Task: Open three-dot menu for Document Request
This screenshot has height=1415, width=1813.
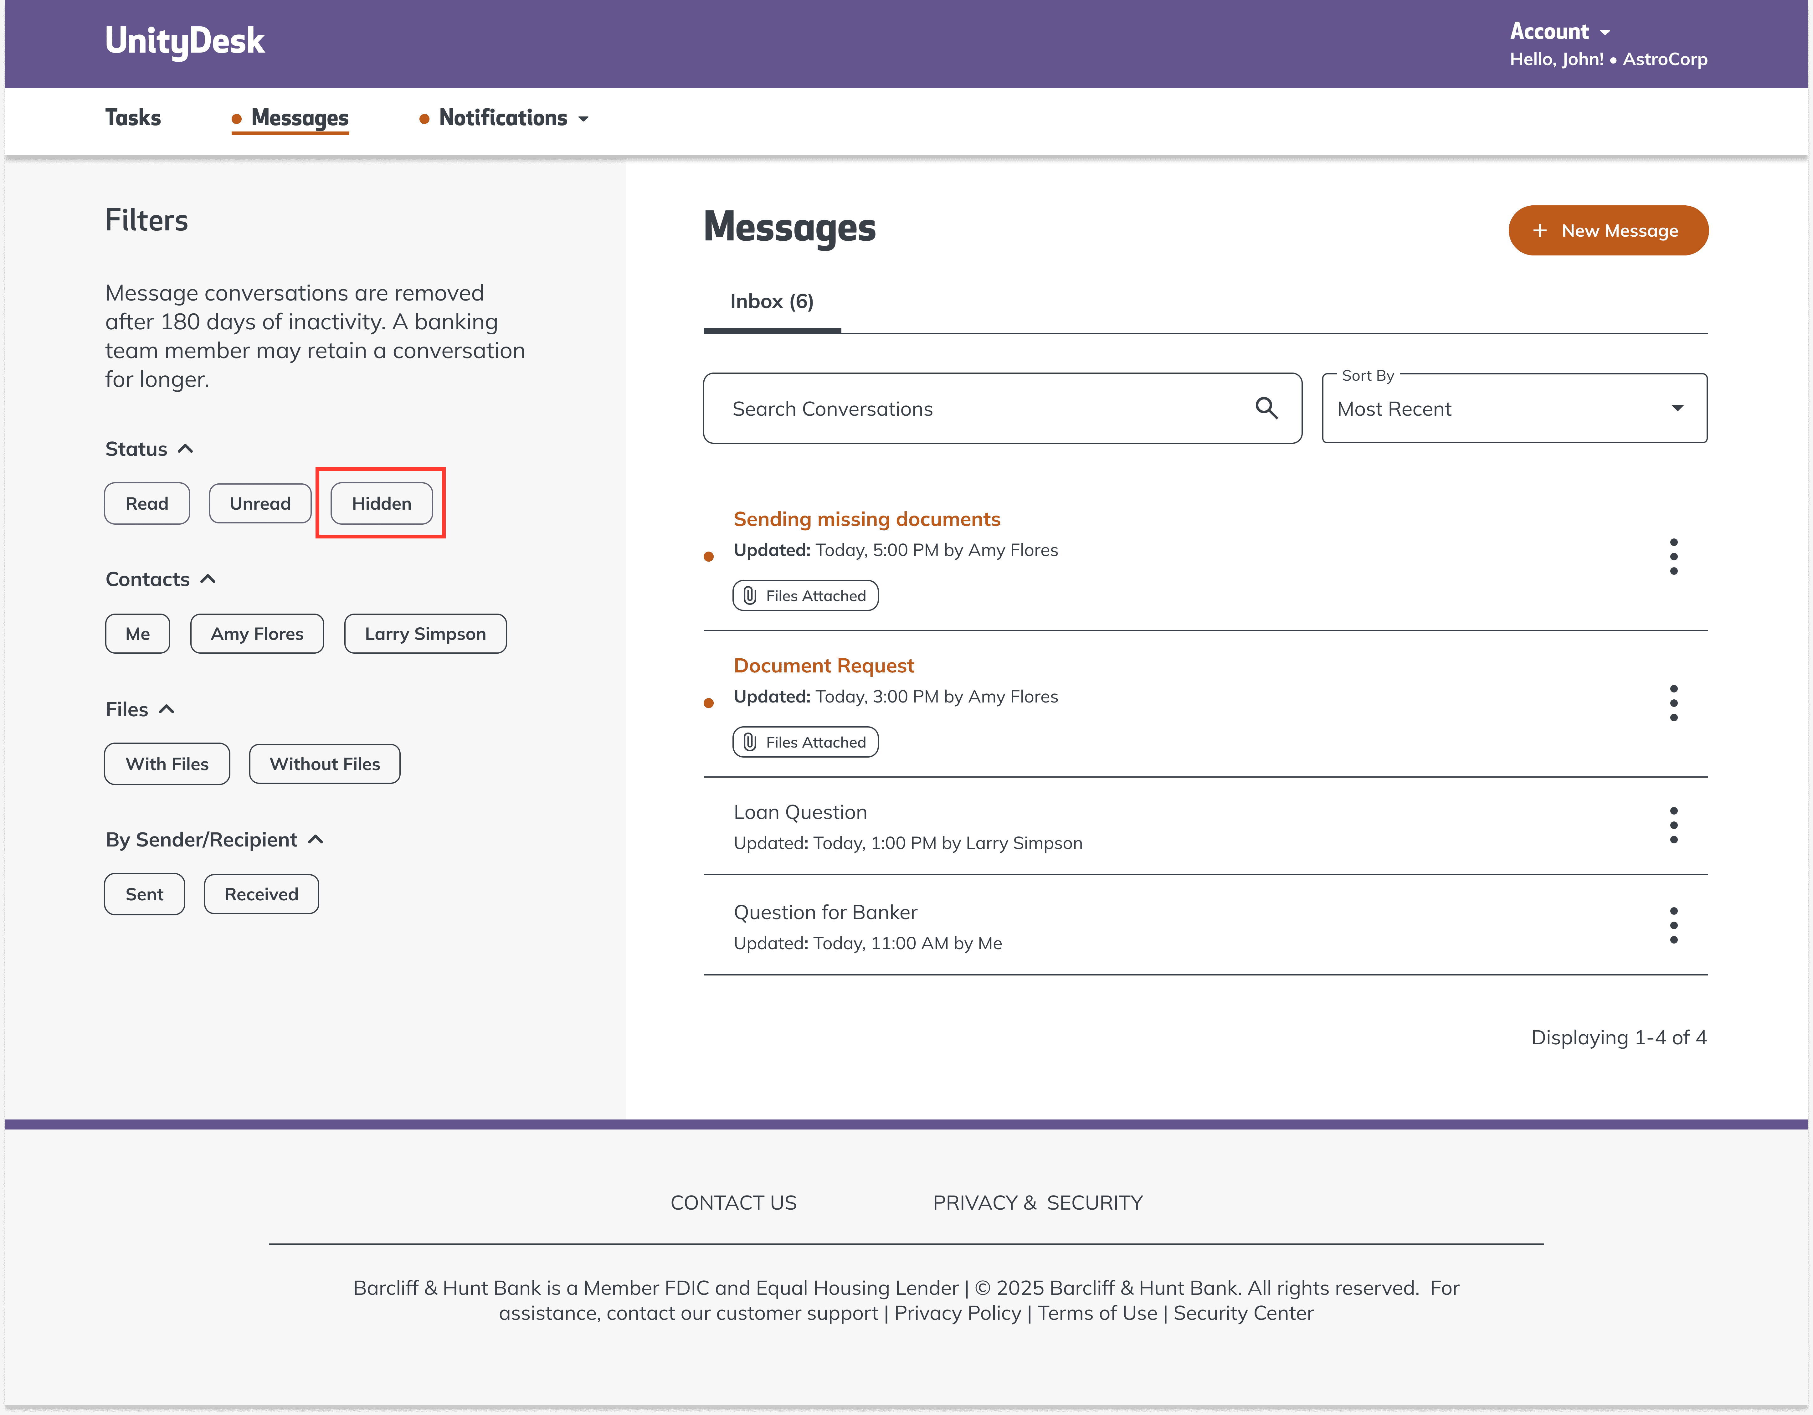Action: [1673, 703]
